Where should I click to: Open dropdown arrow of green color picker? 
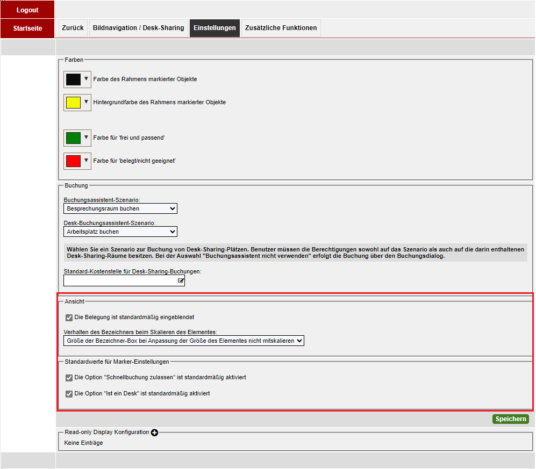(86, 138)
